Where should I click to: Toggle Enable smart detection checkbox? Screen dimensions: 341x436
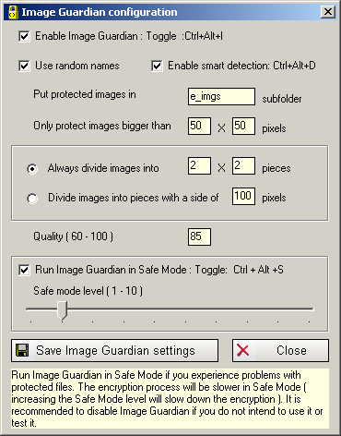click(x=157, y=66)
